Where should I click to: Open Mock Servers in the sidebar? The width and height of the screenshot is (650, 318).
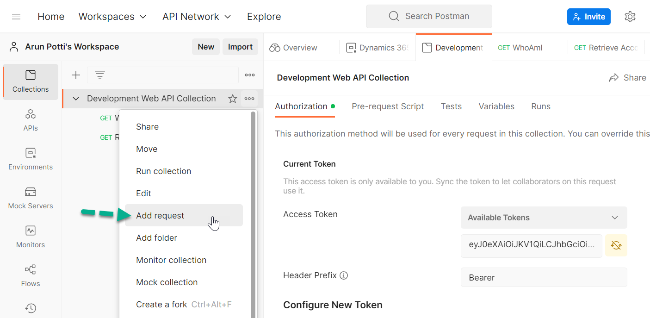[30, 198]
